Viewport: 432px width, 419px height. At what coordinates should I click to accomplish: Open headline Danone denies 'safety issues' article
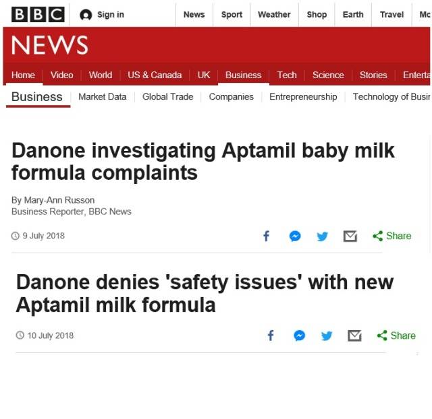pos(205,293)
